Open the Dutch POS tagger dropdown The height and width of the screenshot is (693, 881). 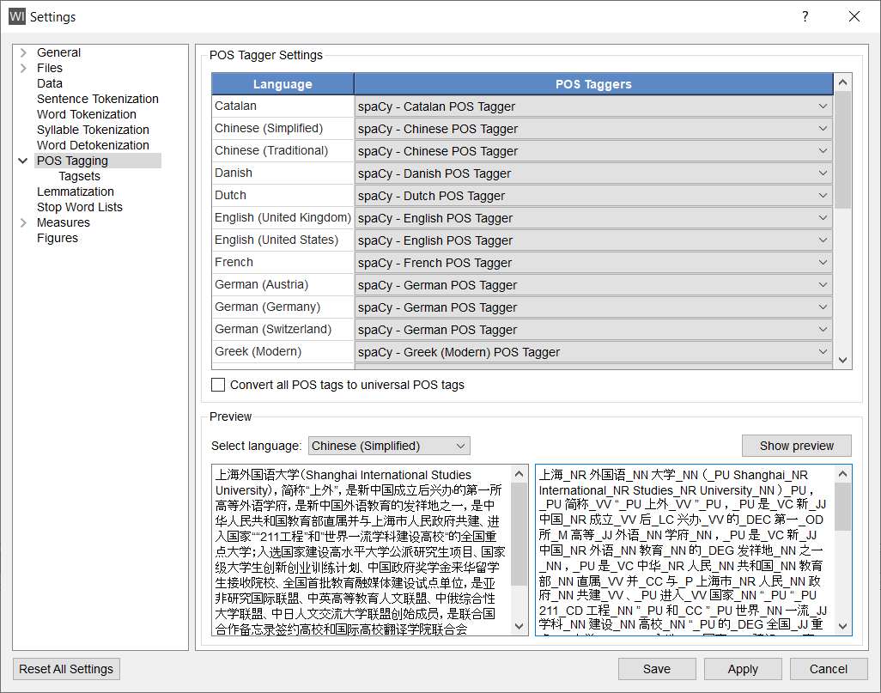[593, 196]
